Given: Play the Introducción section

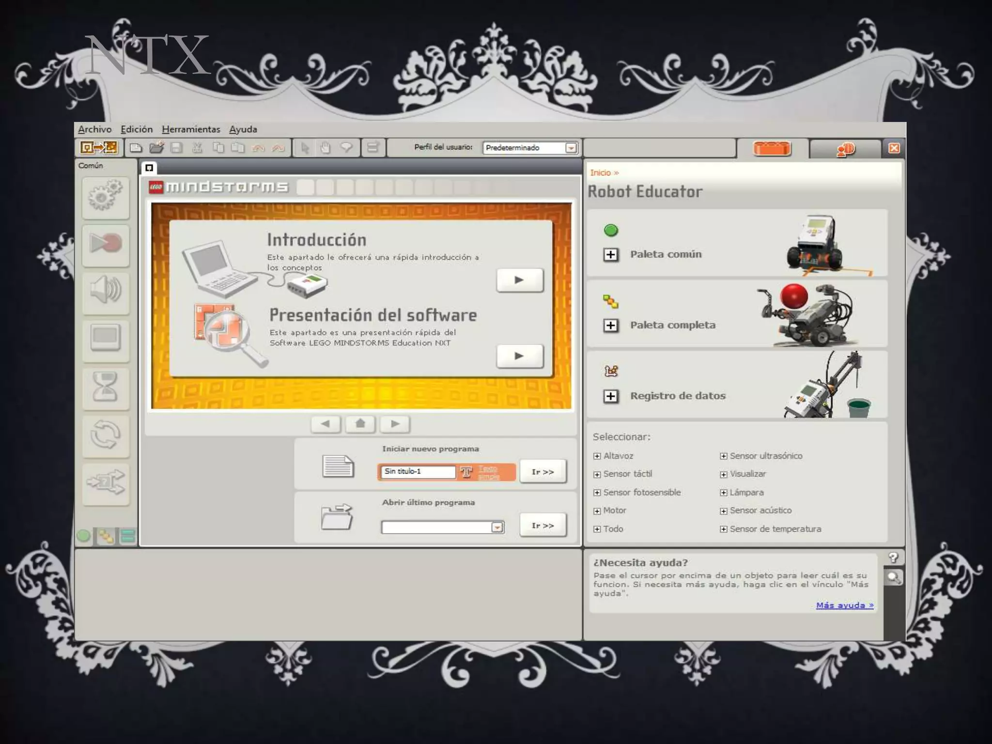Looking at the screenshot, I should 519,280.
